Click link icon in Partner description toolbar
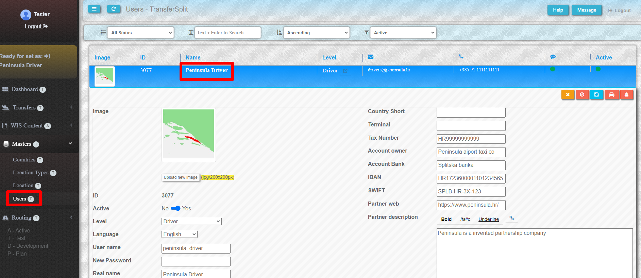This screenshot has height=278, width=641. pos(511,219)
